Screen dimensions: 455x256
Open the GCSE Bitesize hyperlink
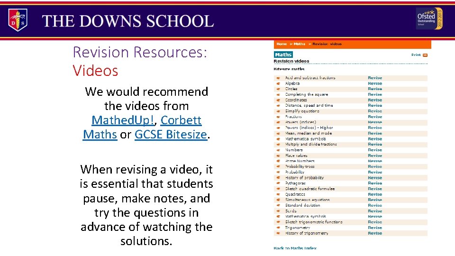pos(171,134)
